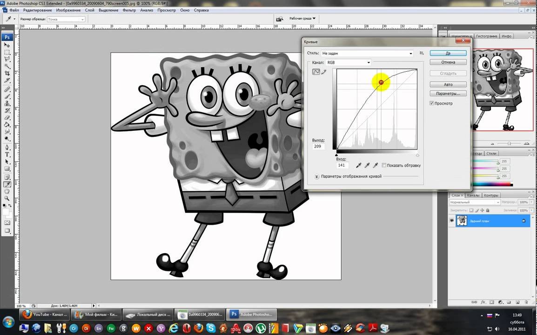
Task: Pick the white point eyedropper in Curves
Action: click(376, 166)
